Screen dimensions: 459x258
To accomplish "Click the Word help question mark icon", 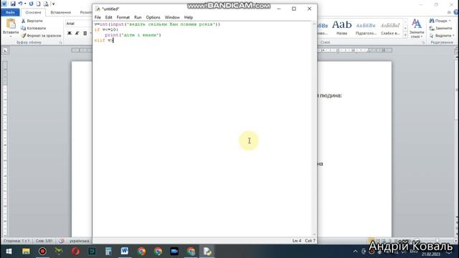I will point(456,12).
